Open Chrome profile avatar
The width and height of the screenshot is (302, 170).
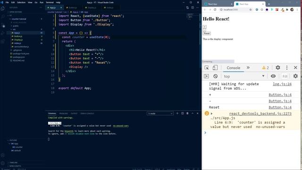click(x=292, y=9)
